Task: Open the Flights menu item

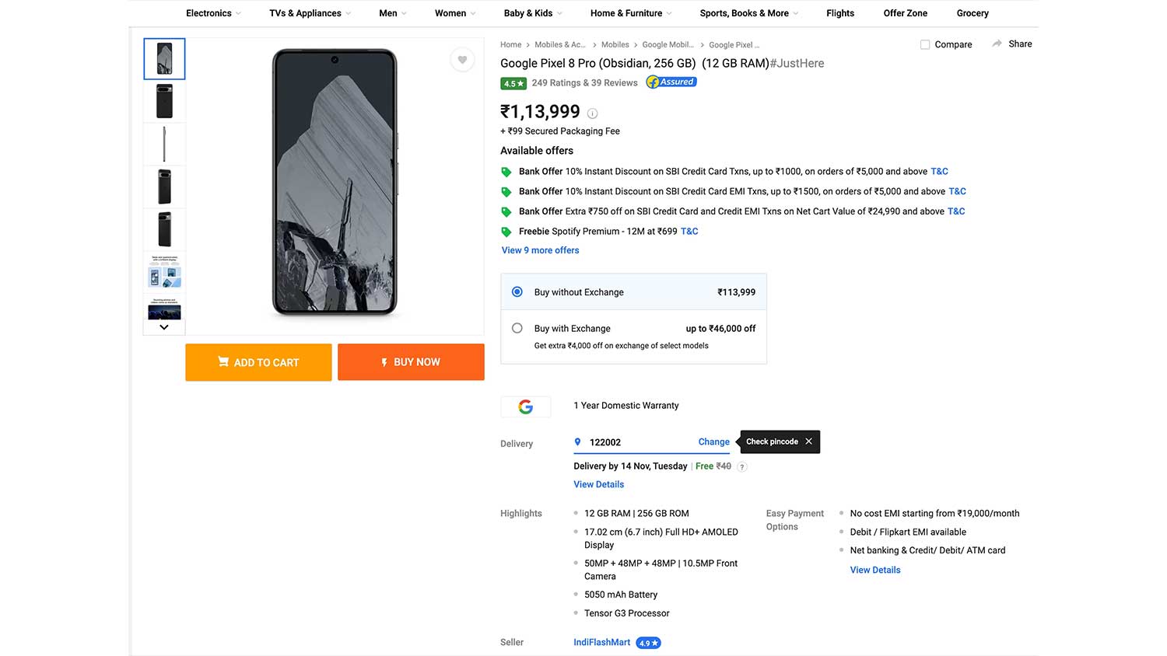Action: pos(840,13)
